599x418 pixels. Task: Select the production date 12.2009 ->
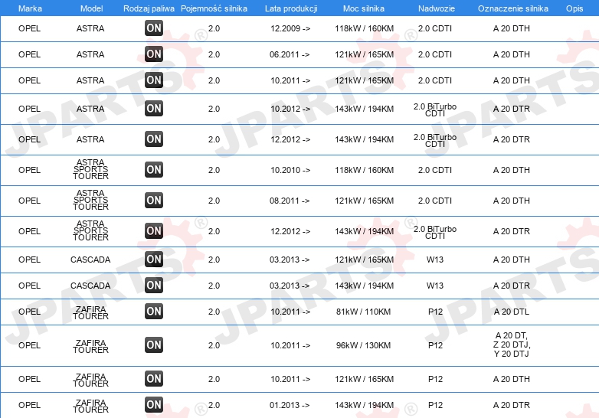290,28
